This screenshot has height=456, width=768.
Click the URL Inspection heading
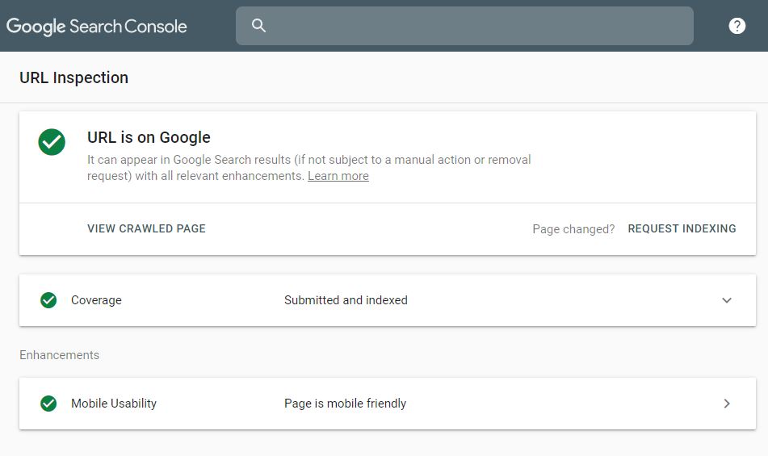(74, 77)
